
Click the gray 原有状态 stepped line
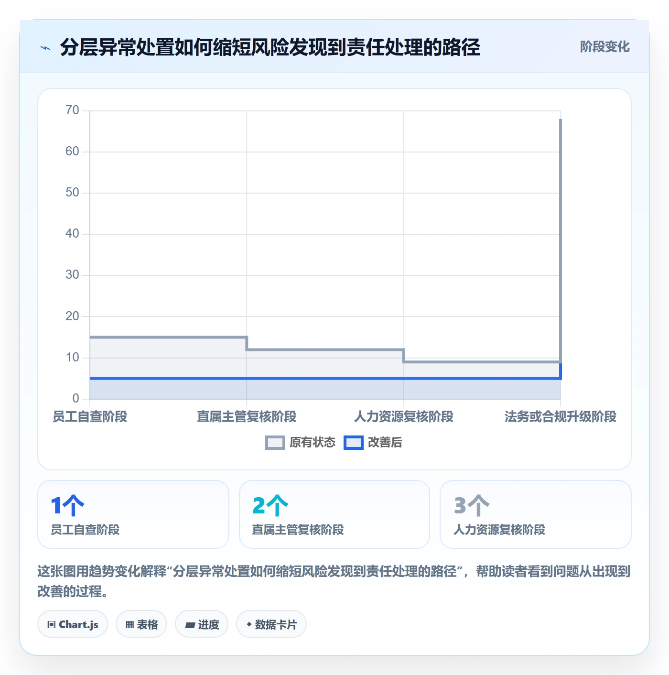click(x=325, y=349)
